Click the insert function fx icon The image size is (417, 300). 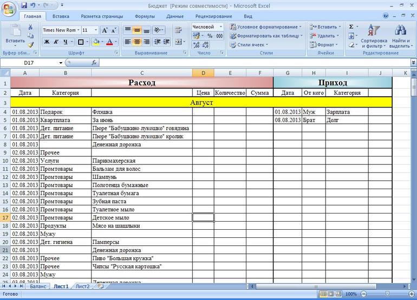[94, 63]
